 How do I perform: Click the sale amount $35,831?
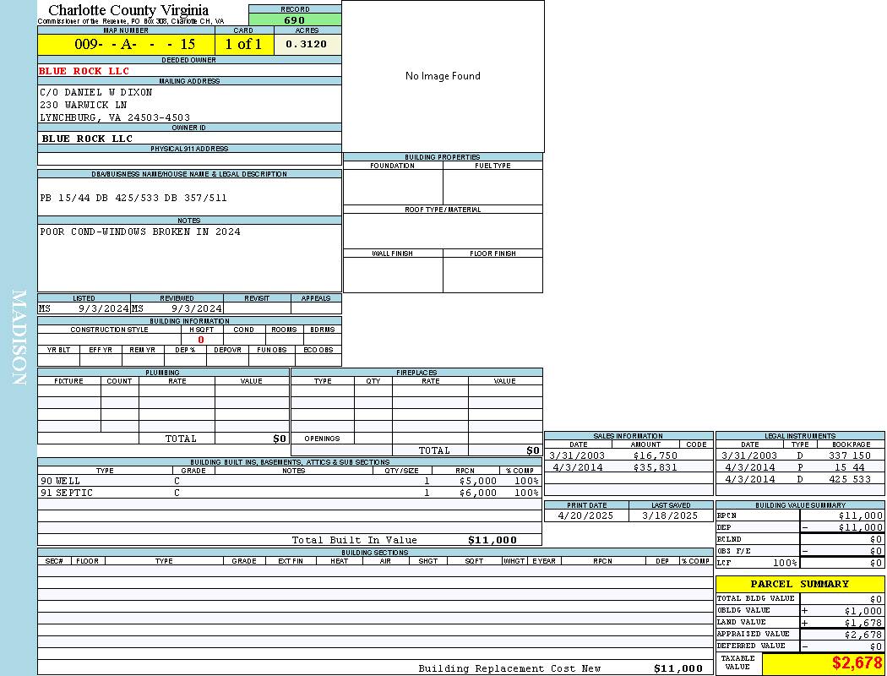tap(655, 467)
